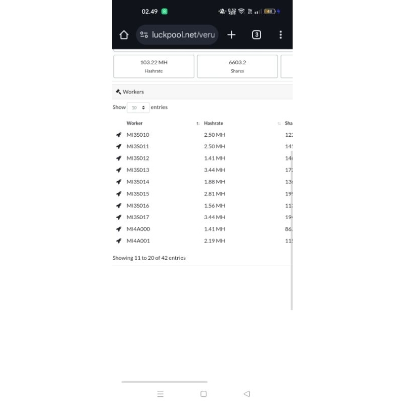Open the browser three-dot menu

click(280, 34)
